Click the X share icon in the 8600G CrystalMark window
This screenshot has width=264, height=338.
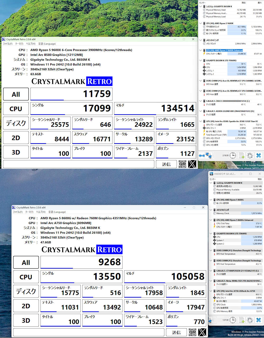[x=202, y=332]
